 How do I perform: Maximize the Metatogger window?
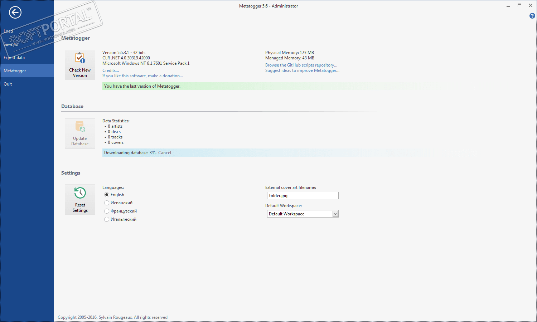(x=519, y=6)
